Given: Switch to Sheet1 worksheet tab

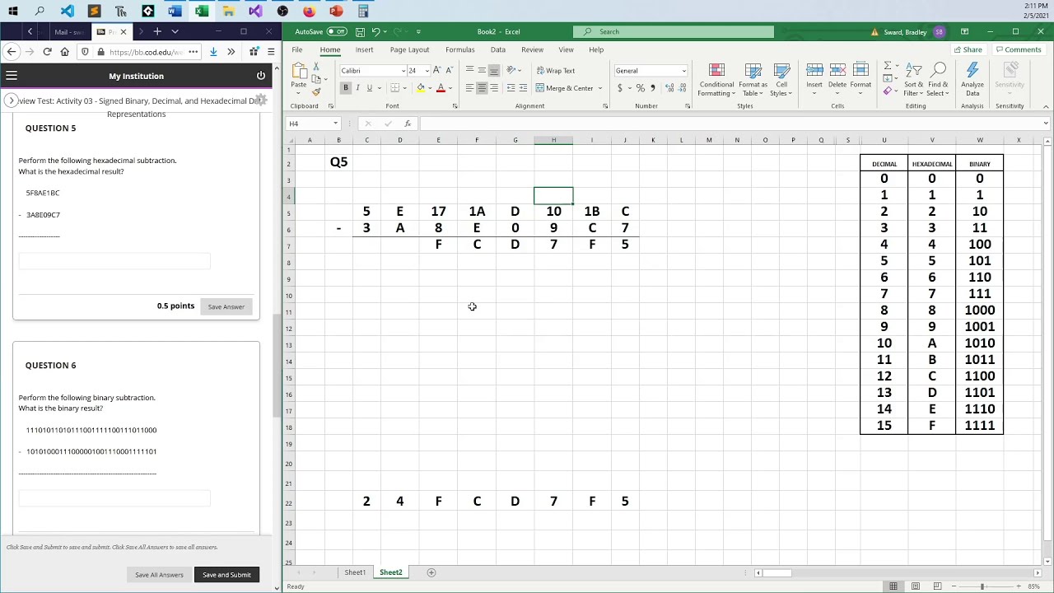Looking at the screenshot, I should click(355, 572).
